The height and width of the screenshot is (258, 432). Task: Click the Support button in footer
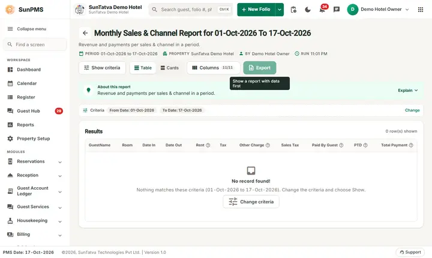[x=410, y=252]
